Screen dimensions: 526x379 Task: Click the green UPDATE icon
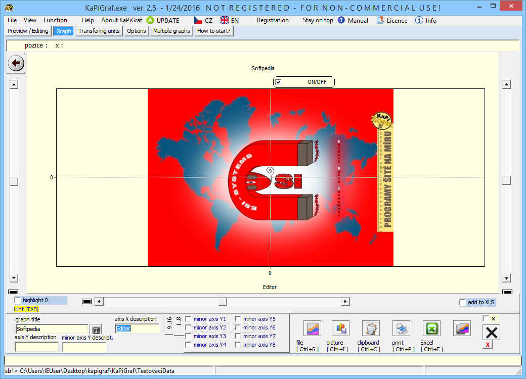tap(150, 20)
